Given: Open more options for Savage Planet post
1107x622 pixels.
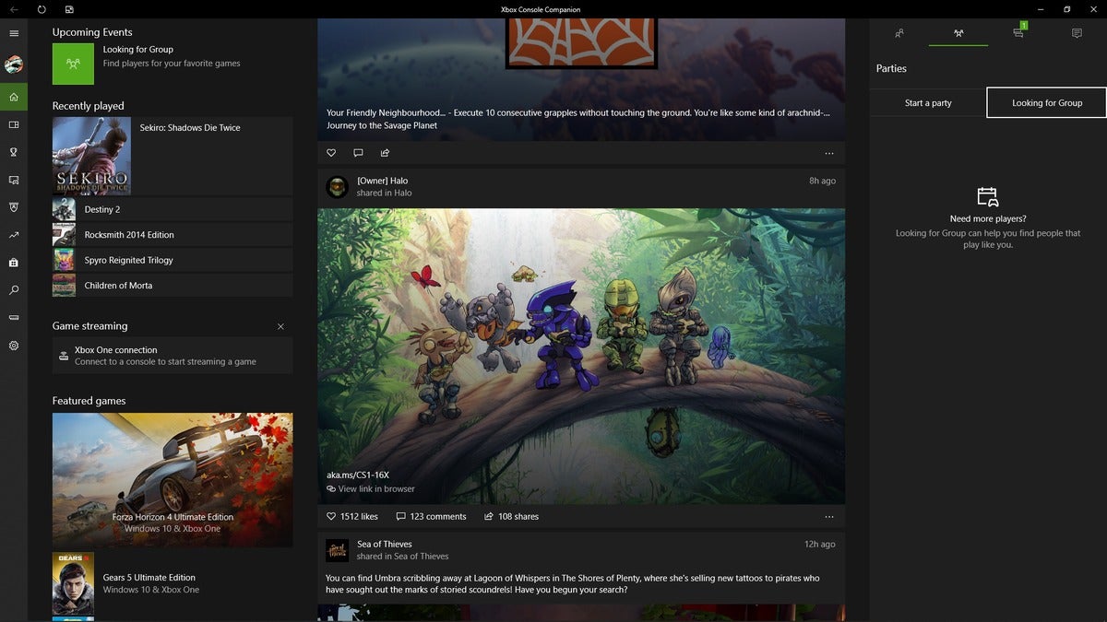Looking at the screenshot, I should coord(829,153).
